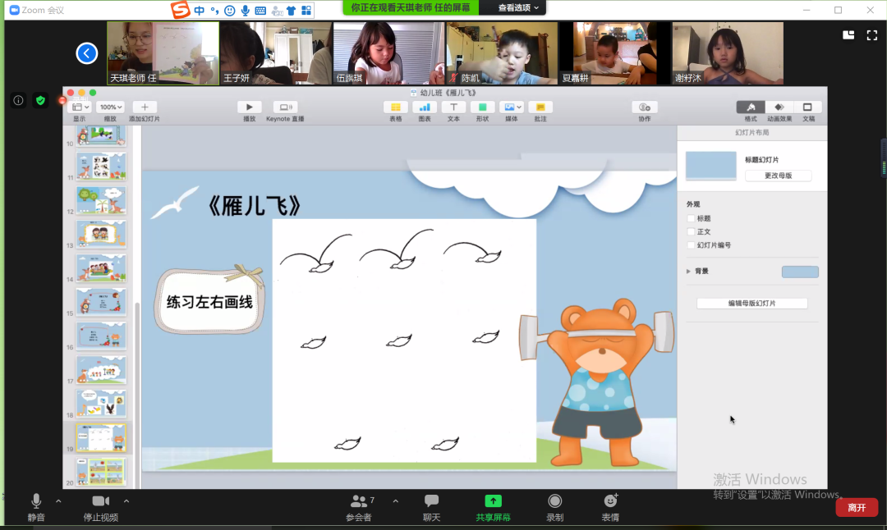
Task: Click the slide layout master thumbnail
Action: coord(711,166)
